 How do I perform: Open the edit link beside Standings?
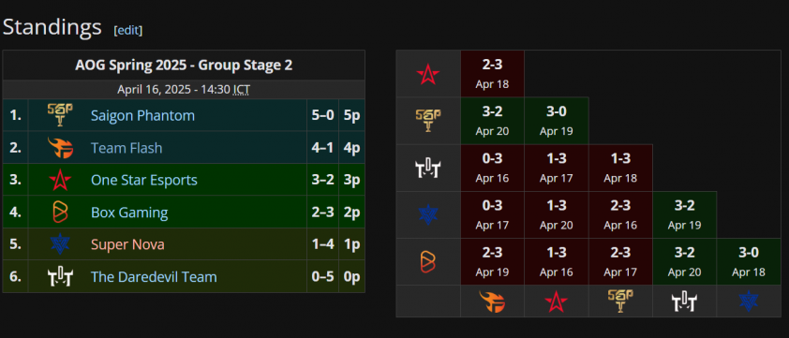click(128, 30)
